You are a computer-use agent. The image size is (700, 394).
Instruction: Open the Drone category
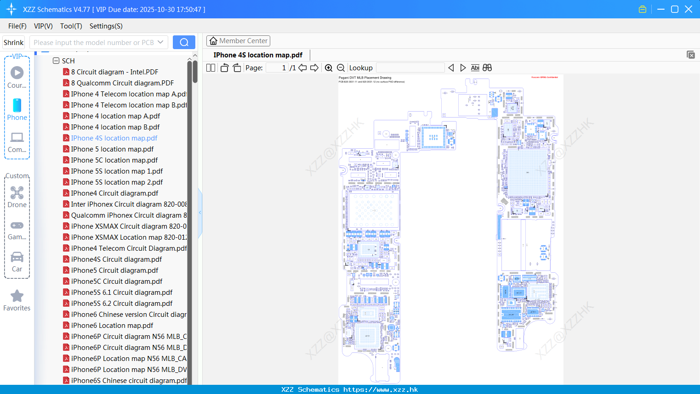click(x=17, y=197)
